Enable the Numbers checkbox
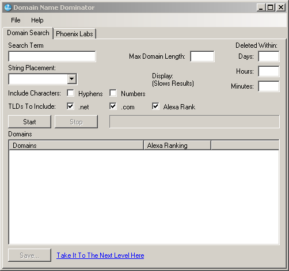The height and width of the screenshot is (271, 289). pyautogui.click(x=113, y=93)
